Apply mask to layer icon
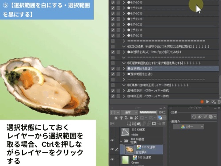 (x=159, y=124)
